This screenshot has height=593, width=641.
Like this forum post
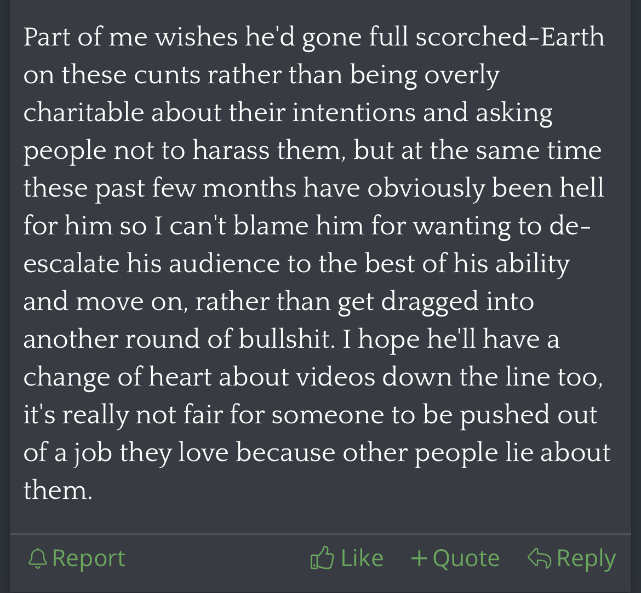(x=347, y=558)
